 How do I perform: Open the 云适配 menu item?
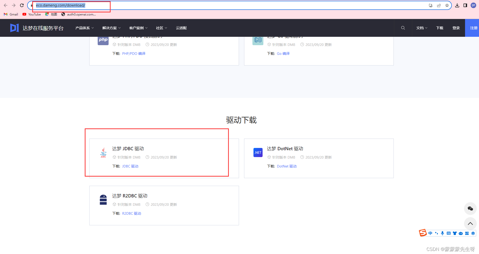click(x=181, y=28)
